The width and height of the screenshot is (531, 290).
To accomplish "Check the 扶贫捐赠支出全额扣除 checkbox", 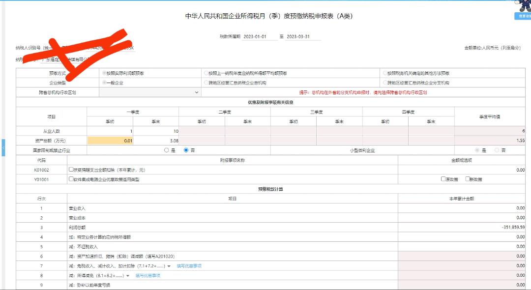I will pos(71,170).
